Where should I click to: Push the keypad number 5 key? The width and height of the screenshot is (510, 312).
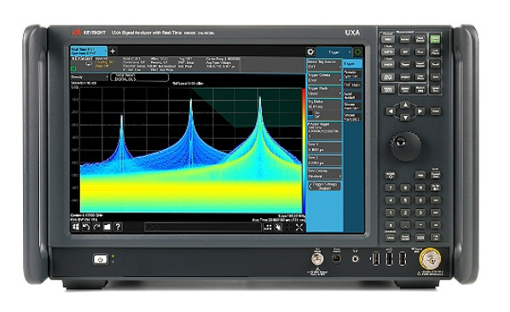pyautogui.click(x=405, y=199)
